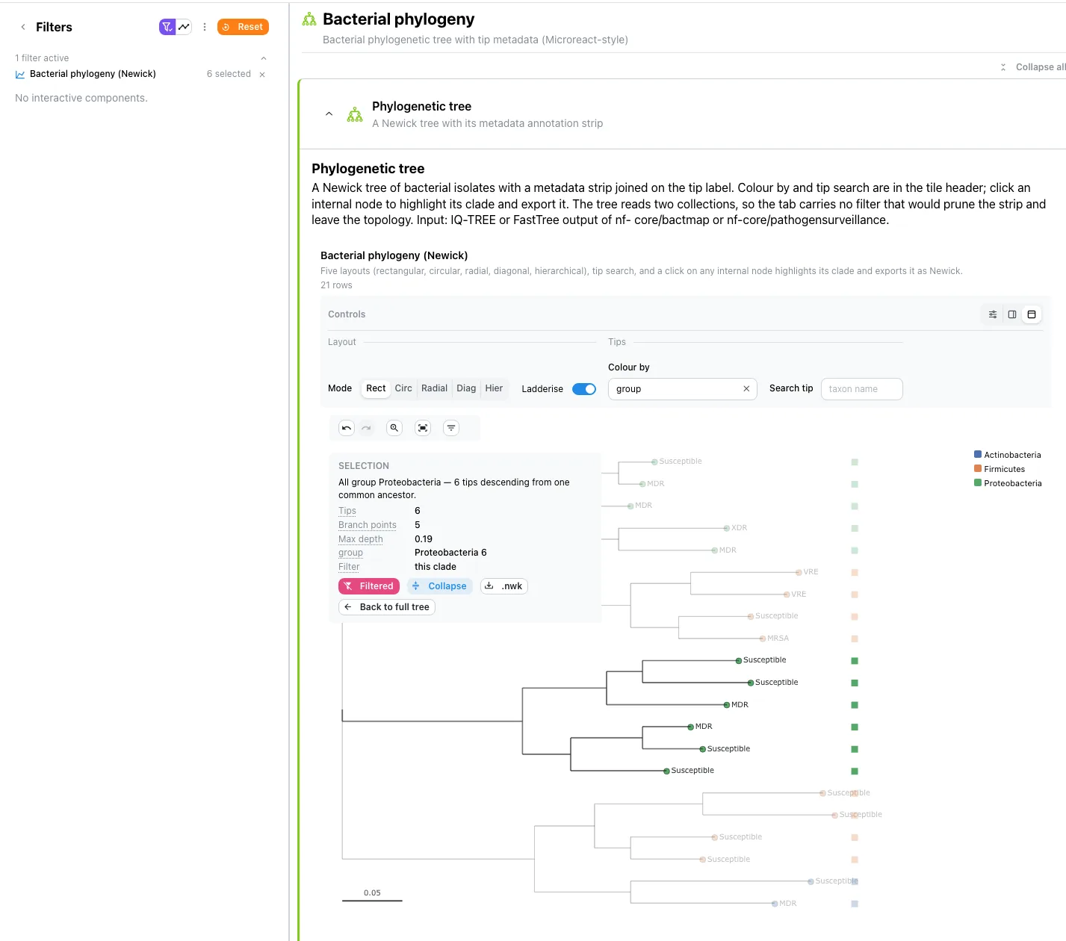Switch to side panel layout icon
This screenshot has width=1066, height=941.
tap(1012, 314)
